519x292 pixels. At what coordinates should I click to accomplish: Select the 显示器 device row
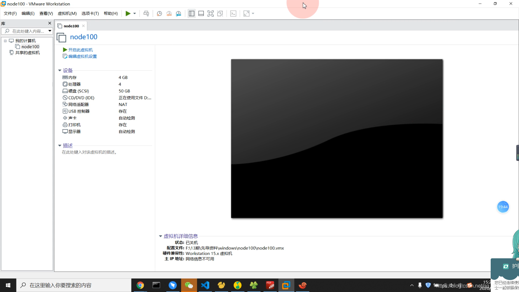(x=107, y=132)
